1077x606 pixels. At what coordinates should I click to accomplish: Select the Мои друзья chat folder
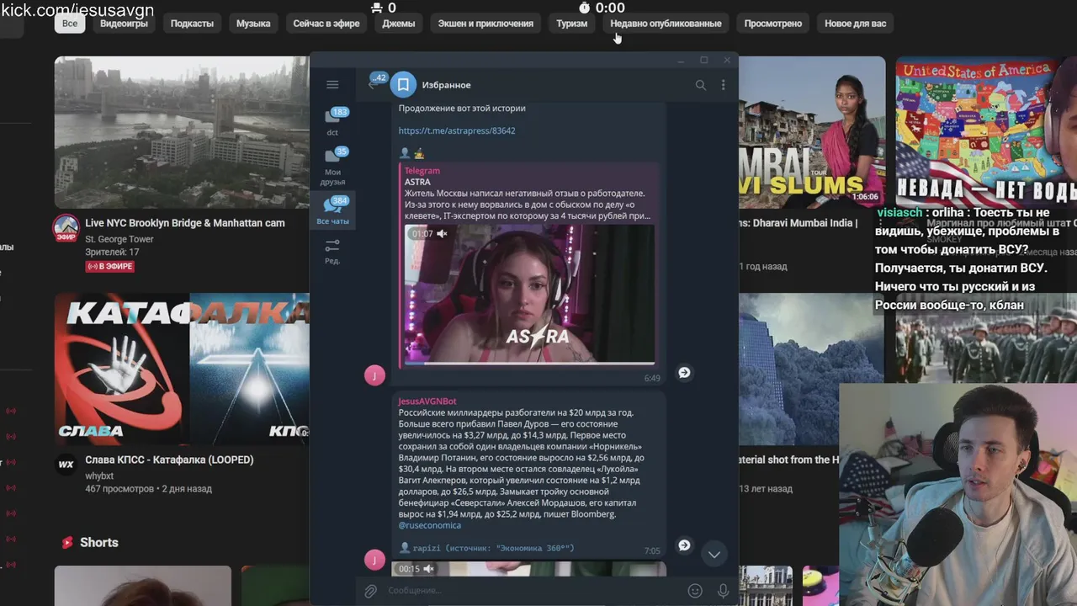pos(333,166)
